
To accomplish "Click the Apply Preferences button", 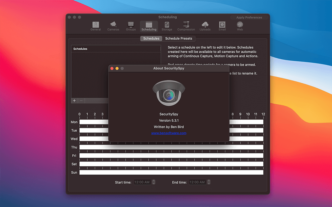I will 249,18.
